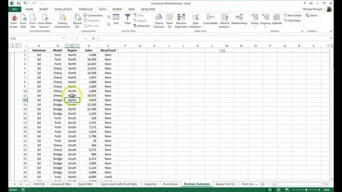Open the Pivot Move sheet
Image resolution: width=342 pixels, height=192 pixels.
(170, 184)
